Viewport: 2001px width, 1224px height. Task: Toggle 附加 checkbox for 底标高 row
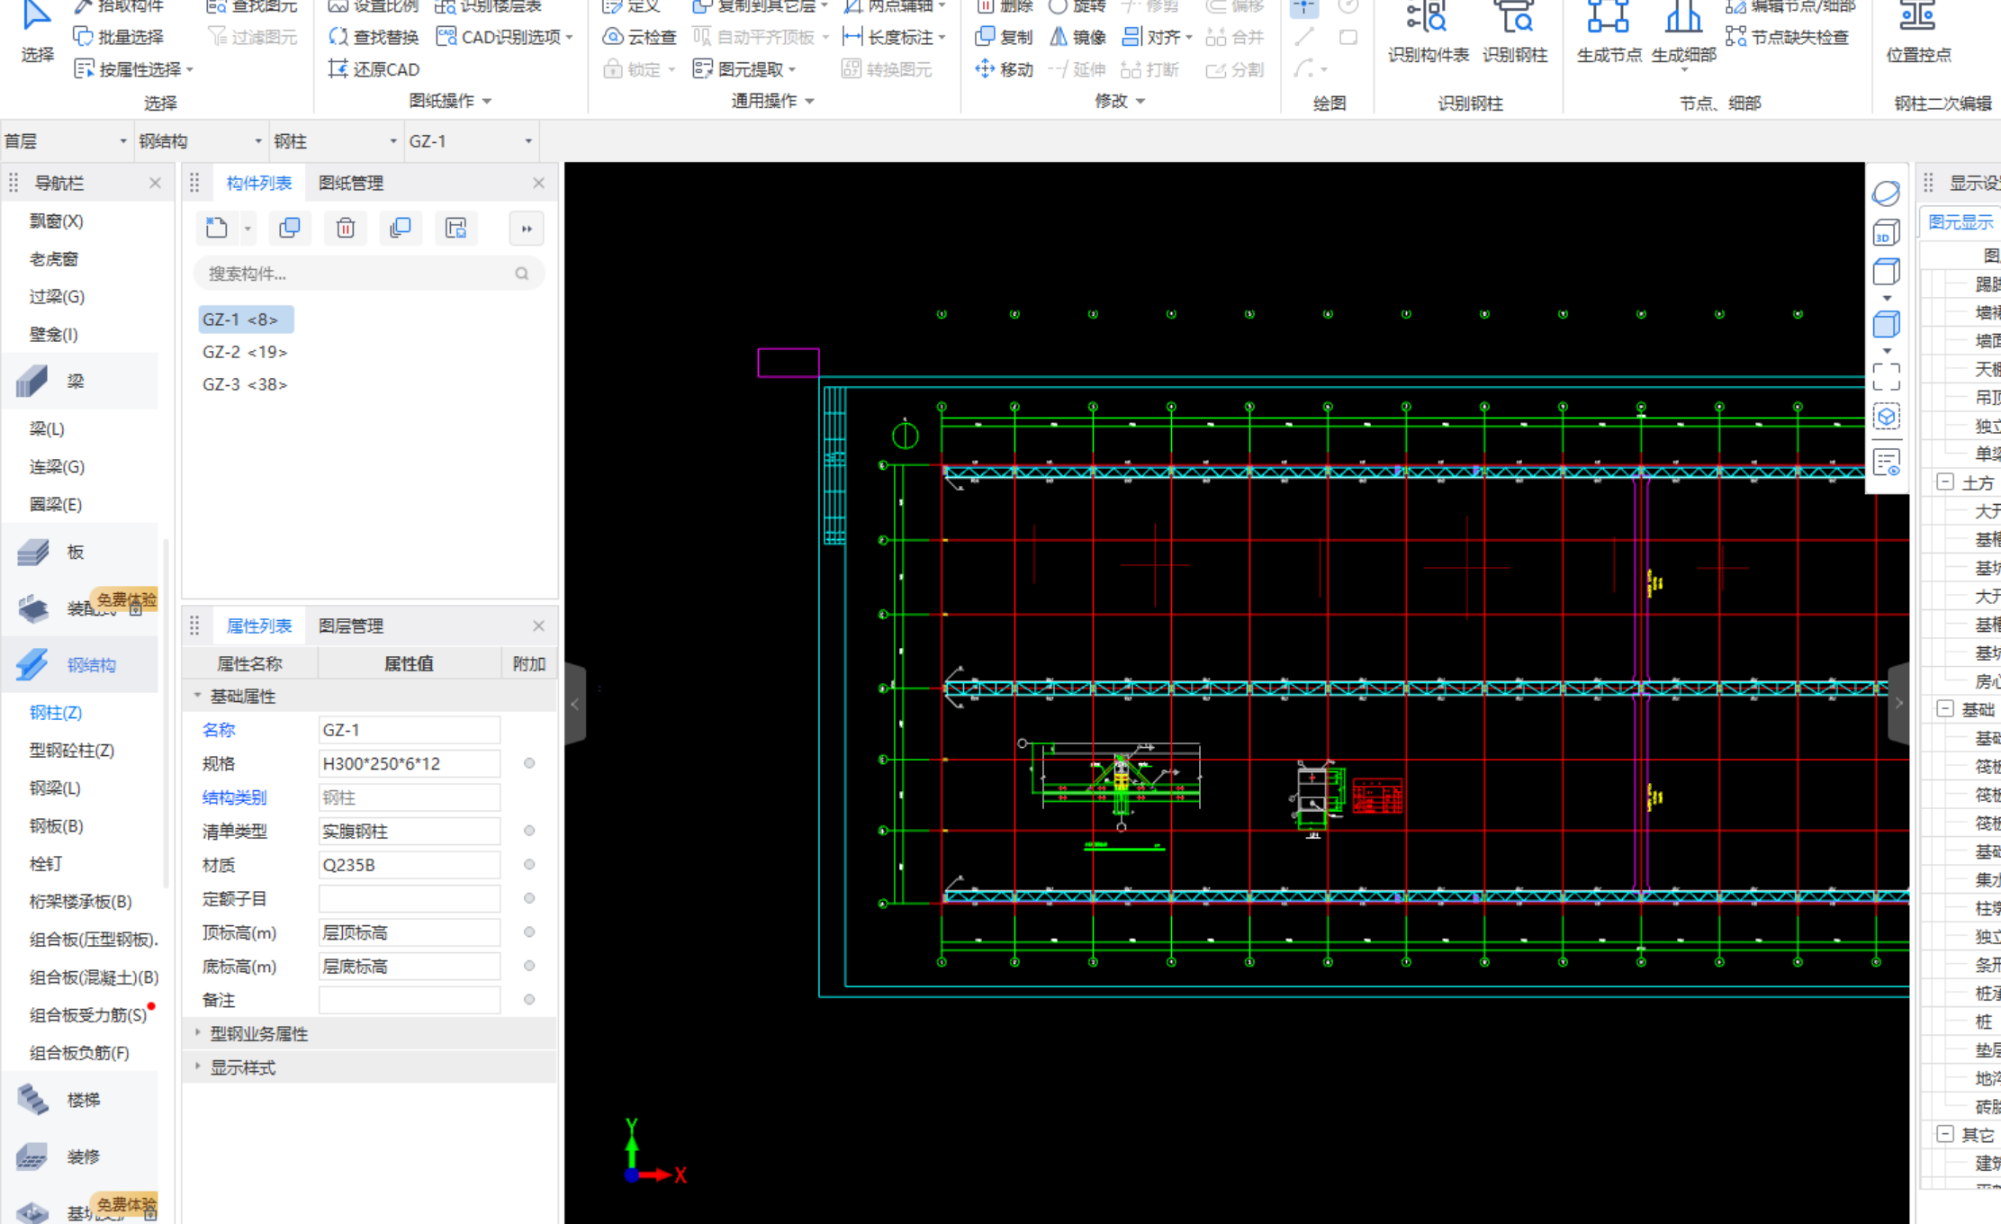(529, 966)
